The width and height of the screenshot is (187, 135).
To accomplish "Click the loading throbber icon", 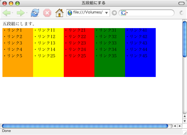I will coord(182,13).
